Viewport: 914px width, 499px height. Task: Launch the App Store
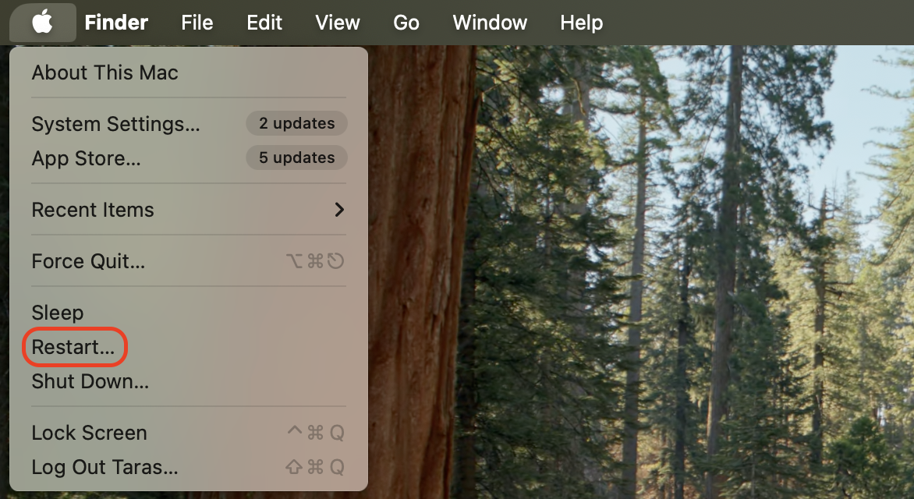pos(86,158)
